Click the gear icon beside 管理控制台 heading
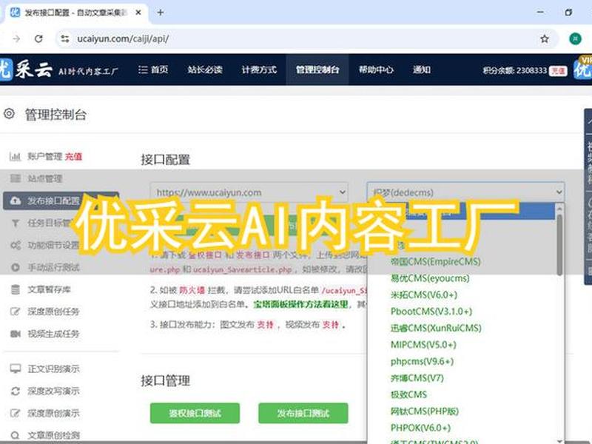Viewport: 592px width, 444px height. pos(9,113)
